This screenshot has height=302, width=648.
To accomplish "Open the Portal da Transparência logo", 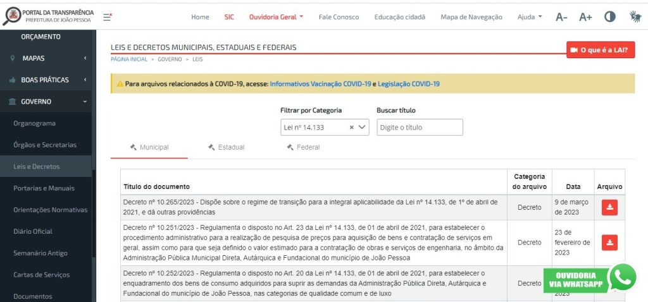I will pos(48,16).
